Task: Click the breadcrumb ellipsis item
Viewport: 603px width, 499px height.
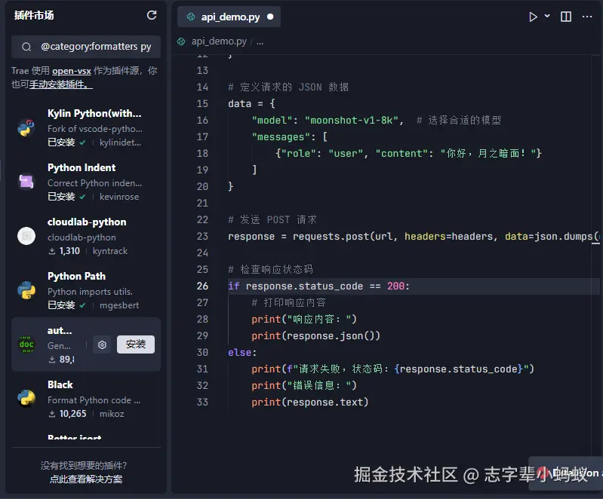Action: (x=260, y=42)
